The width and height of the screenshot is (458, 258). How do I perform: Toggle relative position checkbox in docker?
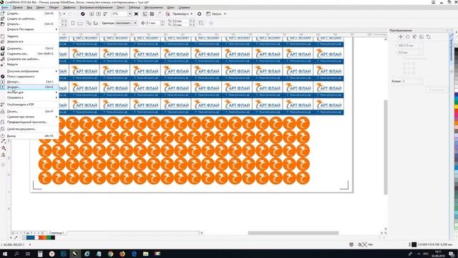tap(404, 59)
